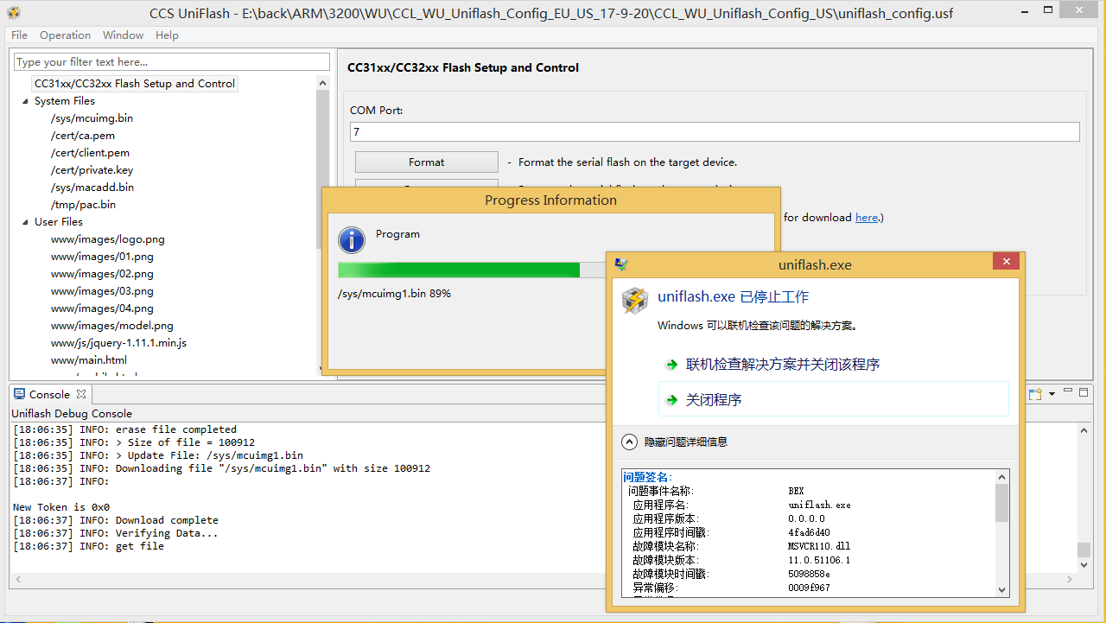Close the uniflash.exe crash dialog
The width and height of the screenshot is (1106, 623).
tap(1006, 263)
